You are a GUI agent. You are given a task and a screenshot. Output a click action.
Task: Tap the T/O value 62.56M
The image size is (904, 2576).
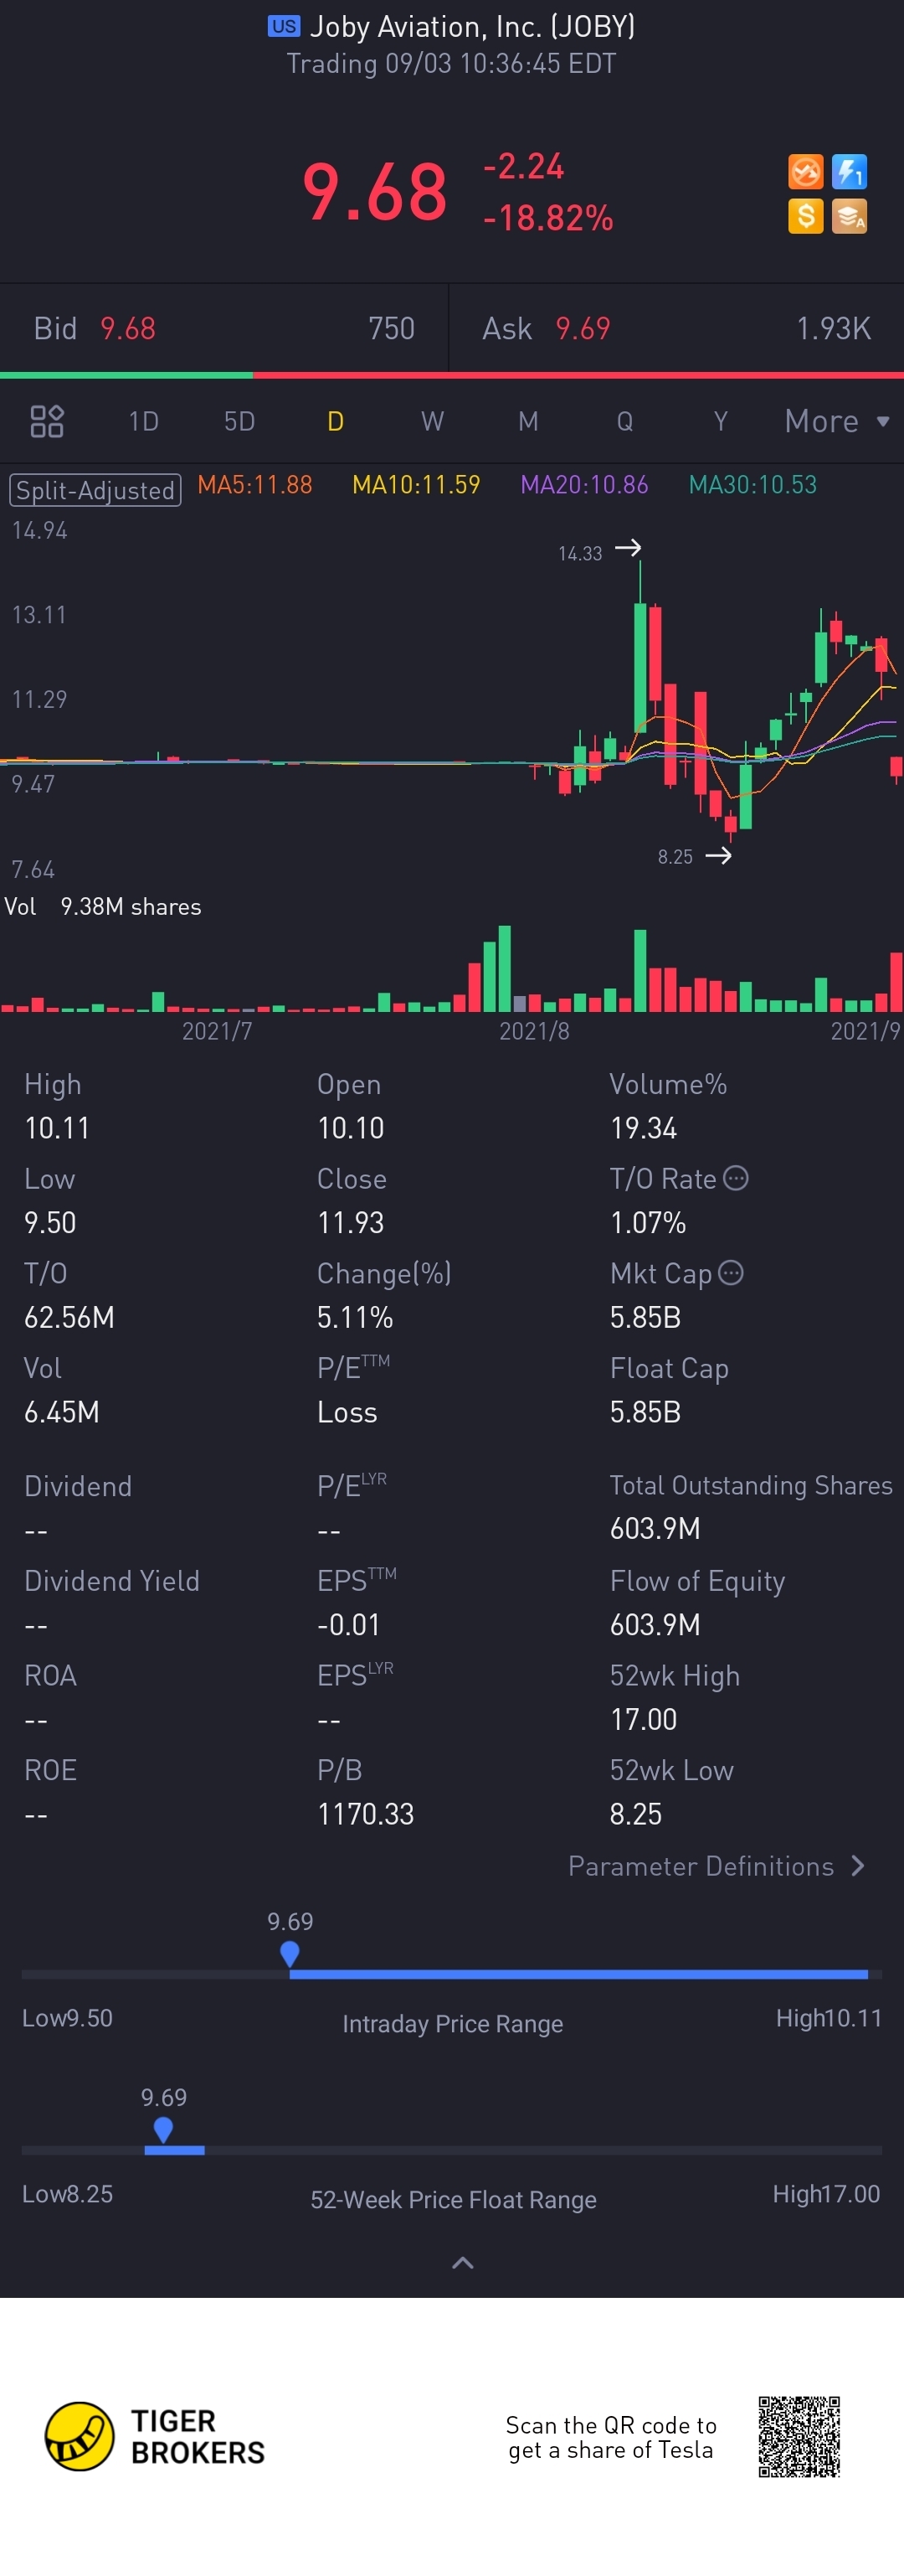point(69,1316)
